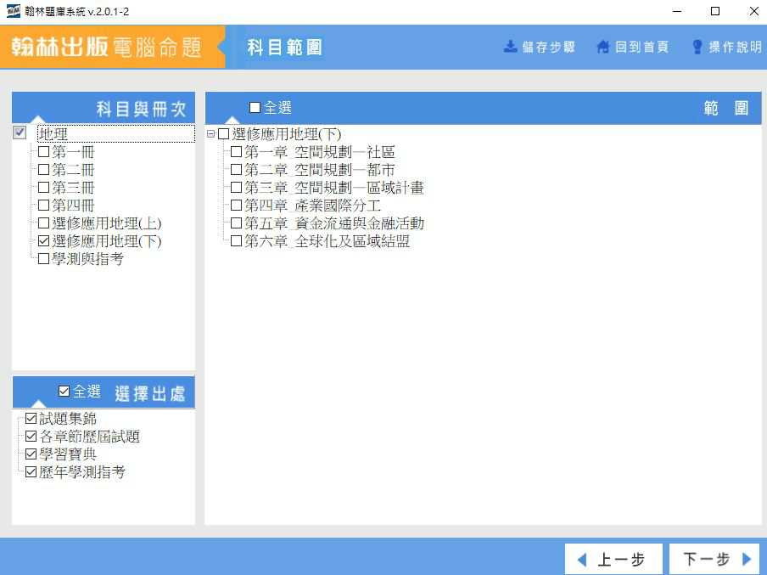The image size is (767, 575).
Task: Click the 操作說明 lightbulb icon
Action: (697, 47)
